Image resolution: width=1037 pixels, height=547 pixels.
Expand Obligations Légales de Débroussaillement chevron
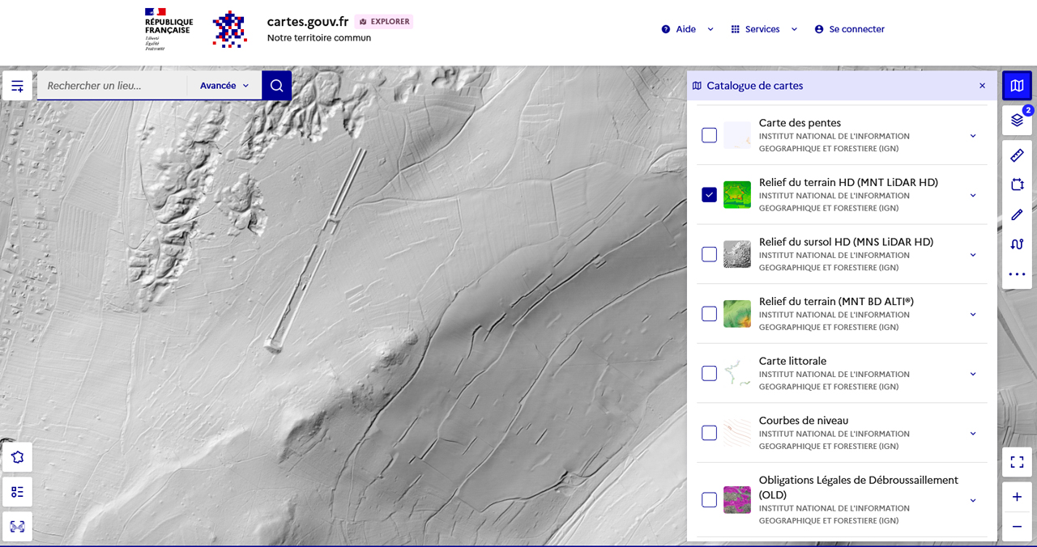point(973,500)
